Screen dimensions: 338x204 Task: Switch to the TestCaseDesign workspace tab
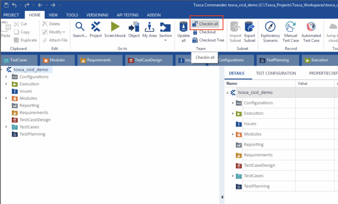click(x=149, y=60)
